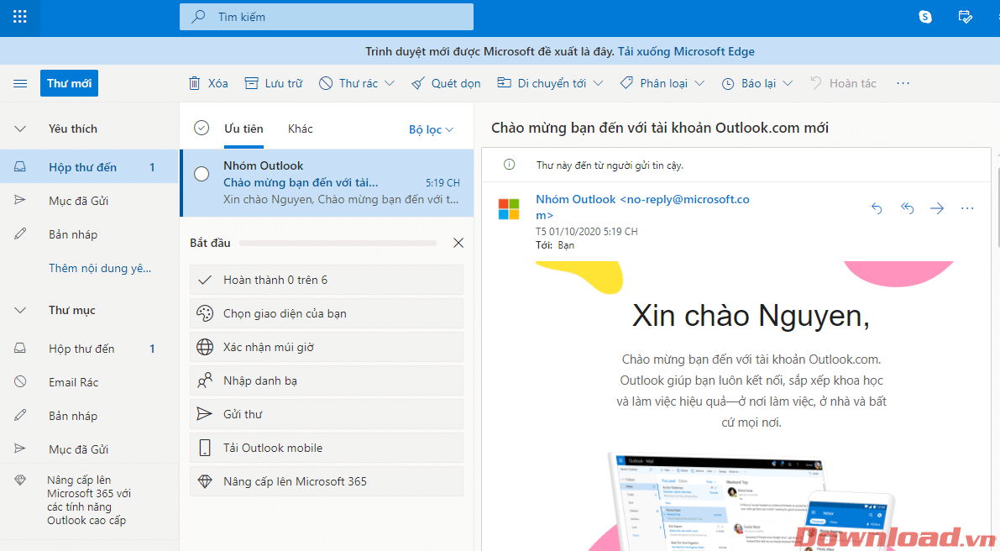1000x551 pixels.
Task: Click the Nhóm Outlook sender address link
Action: pyautogui.click(x=642, y=207)
